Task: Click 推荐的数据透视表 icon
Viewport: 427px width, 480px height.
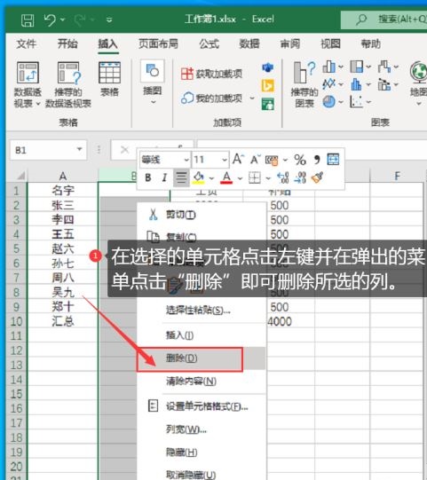Action: coord(68,73)
